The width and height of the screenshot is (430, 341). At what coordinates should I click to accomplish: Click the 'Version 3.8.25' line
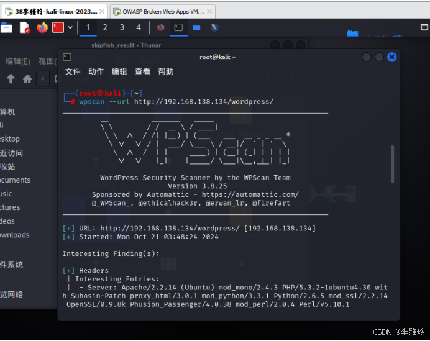click(x=198, y=186)
